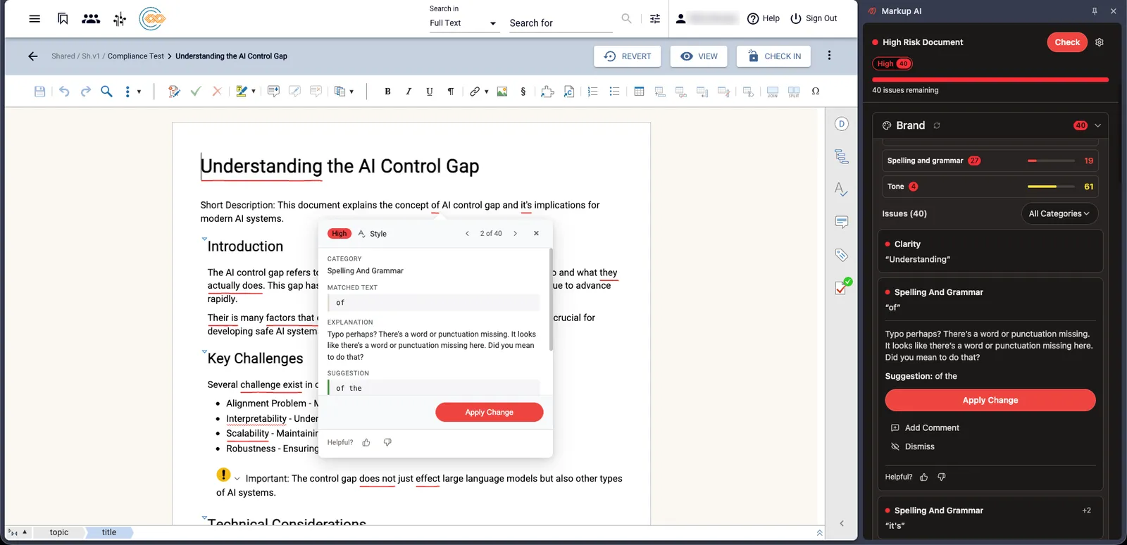Open the bookmarks icon in header
This screenshot has height=545, width=1127.
tap(63, 18)
